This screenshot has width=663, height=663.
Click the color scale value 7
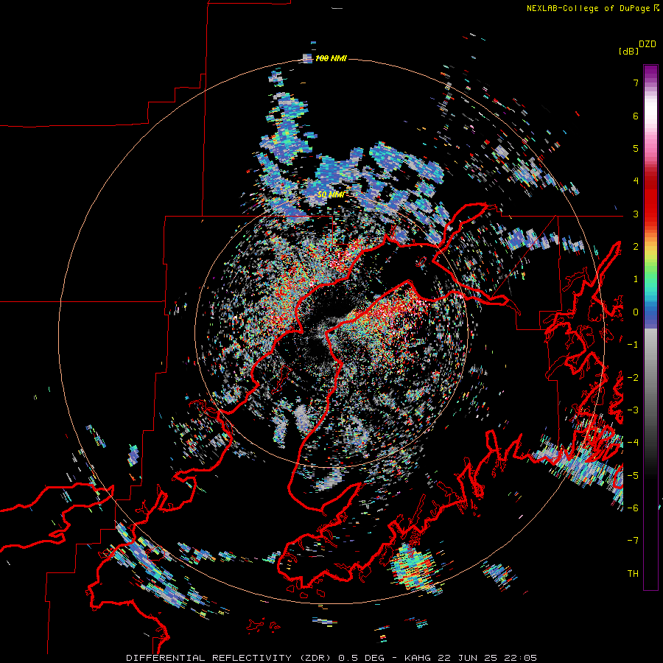pyautogui.click(x=636, y=83)
